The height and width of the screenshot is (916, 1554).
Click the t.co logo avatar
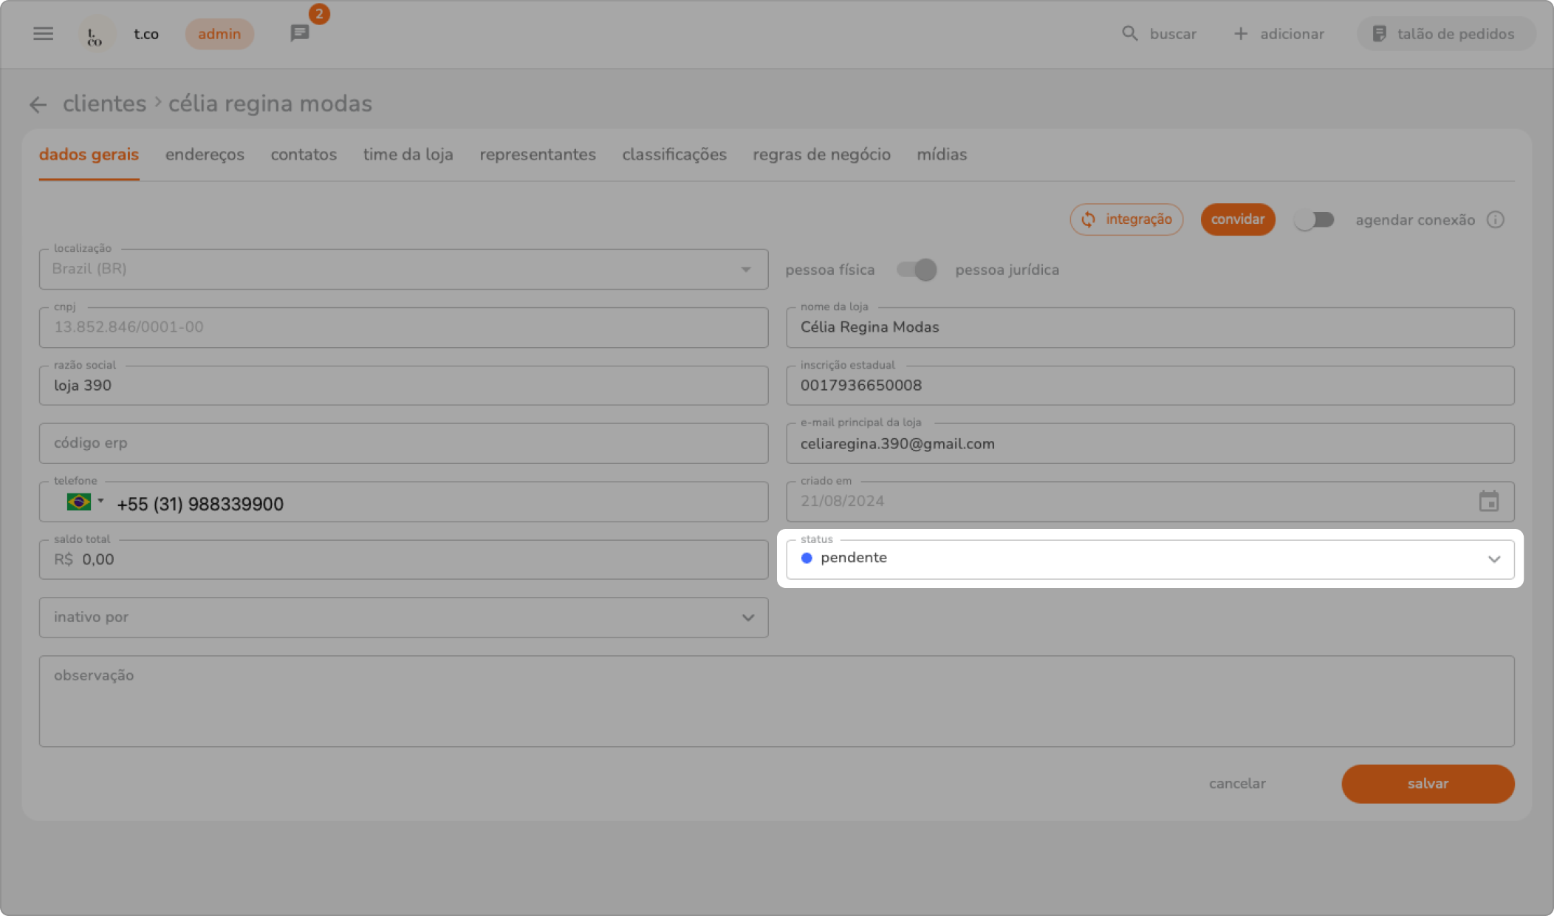95,35
